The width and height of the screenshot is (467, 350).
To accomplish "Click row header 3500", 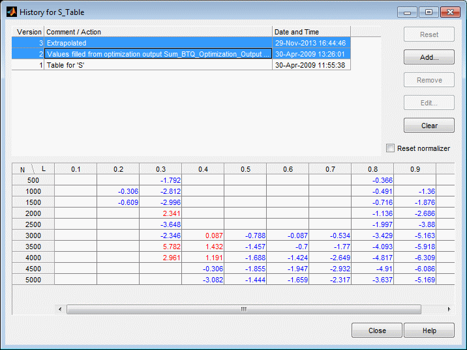I will 33,247.
